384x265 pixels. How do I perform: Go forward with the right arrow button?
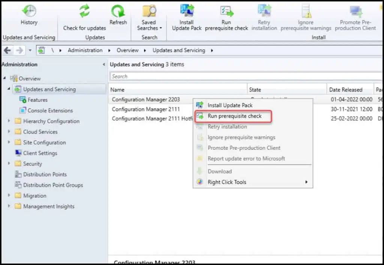[x=19, y=51]
